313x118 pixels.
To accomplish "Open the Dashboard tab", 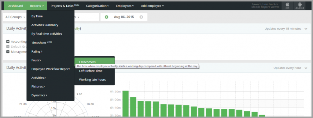I will tap(15, 6).
